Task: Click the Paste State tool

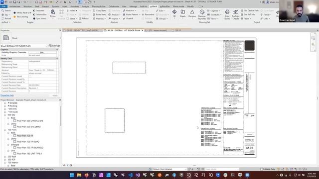Action: point(99,14)
